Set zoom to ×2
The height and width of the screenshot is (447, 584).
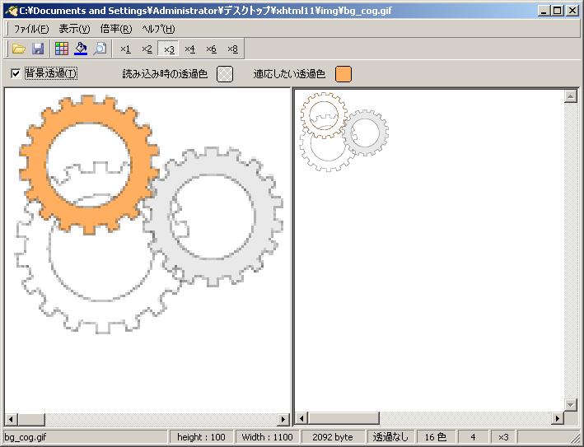tap(147, 49)
